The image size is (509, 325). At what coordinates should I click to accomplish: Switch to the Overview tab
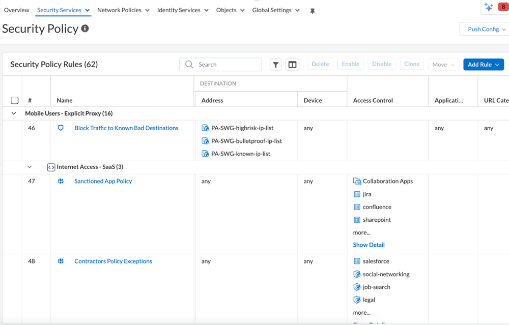tap(16, 10)
